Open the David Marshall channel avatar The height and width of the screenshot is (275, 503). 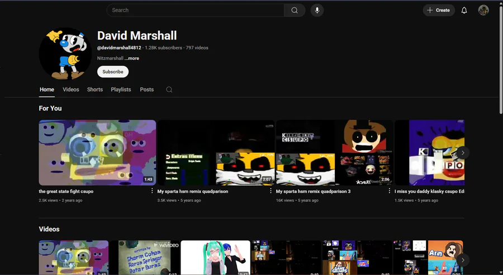click(x=65, y=54)
